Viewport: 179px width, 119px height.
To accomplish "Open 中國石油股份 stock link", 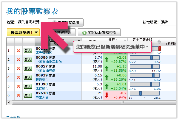I will pos(45,71).
